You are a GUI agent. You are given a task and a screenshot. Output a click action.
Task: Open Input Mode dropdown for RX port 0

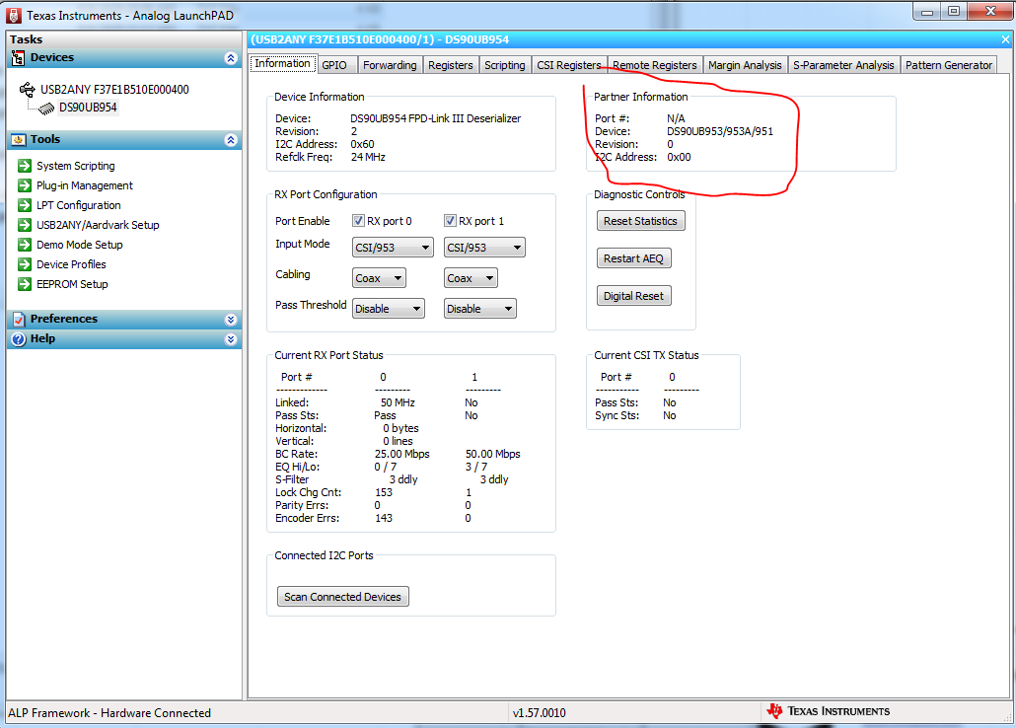click(393, 248)
